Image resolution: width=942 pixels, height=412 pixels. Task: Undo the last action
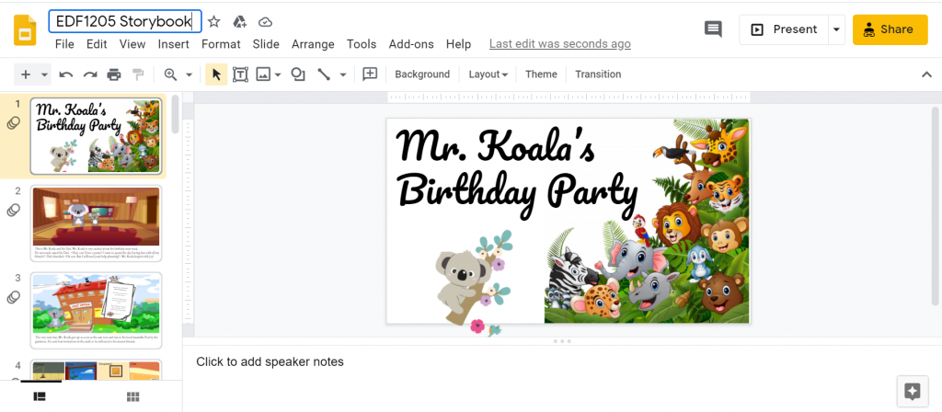(66, 74)
